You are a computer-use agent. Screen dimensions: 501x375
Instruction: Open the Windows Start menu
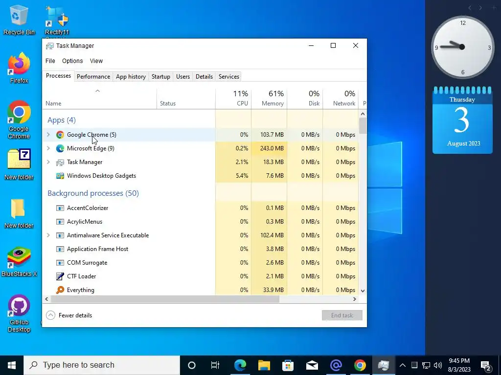[12, 365]
